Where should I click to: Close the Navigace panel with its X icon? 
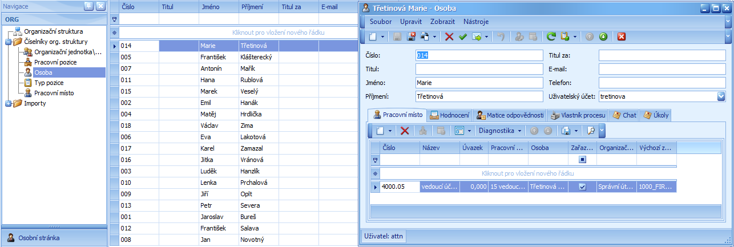pos(100,6)
